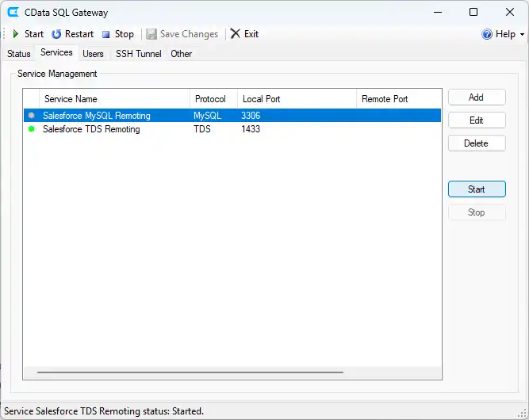Open the Other tab

point(181,54)
